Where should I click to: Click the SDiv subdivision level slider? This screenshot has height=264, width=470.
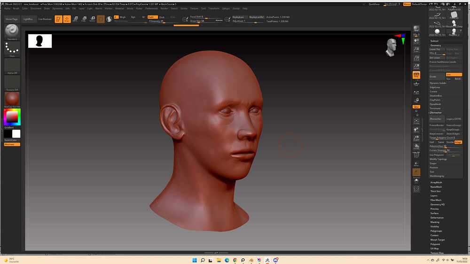pyautogui.click(x=437, y=54)
